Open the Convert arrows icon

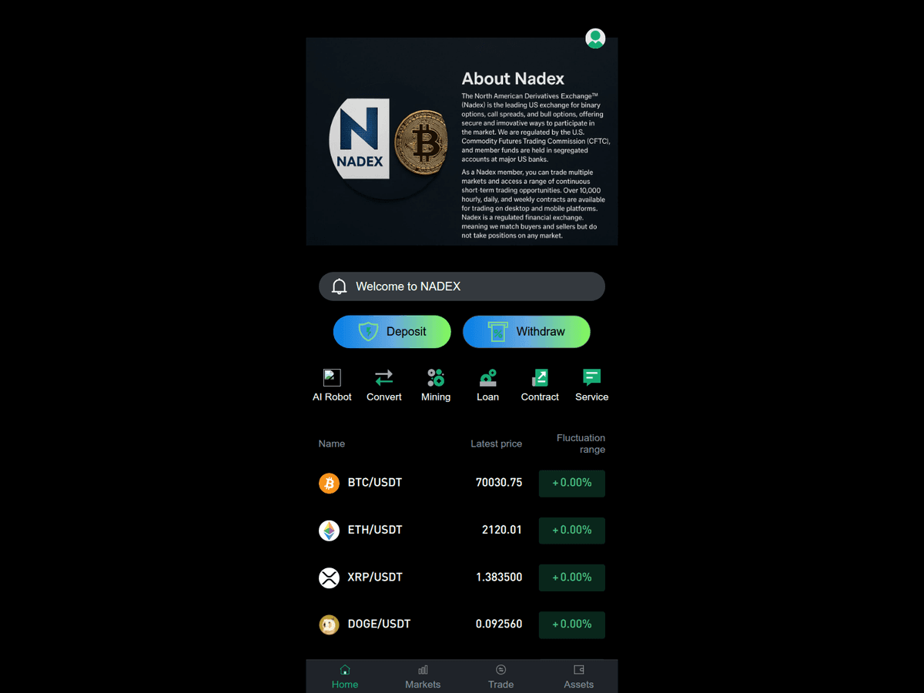coord(384,377)
